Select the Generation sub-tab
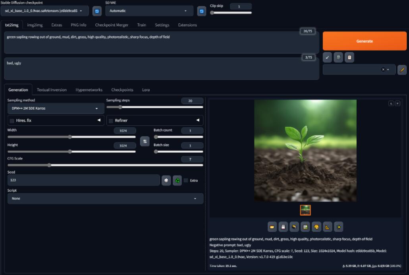This screenshot has width=409, height=275. point(18,90)
